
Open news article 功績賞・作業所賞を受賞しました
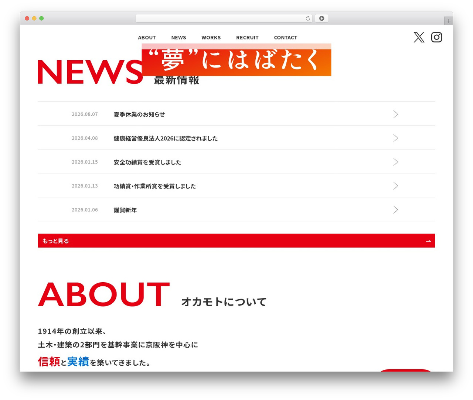pyautogui.click(x=236, y=186)
